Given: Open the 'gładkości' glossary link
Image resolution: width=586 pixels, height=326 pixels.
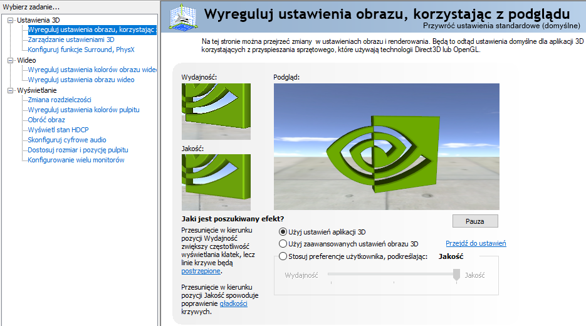Looking at the screenshot, I should coord(233,303).
